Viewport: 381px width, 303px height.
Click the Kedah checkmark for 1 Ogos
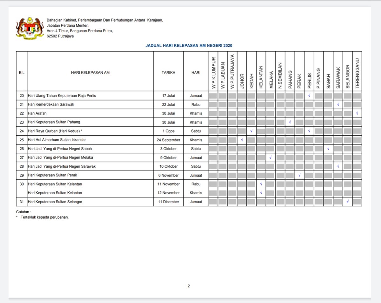[251, 131]
